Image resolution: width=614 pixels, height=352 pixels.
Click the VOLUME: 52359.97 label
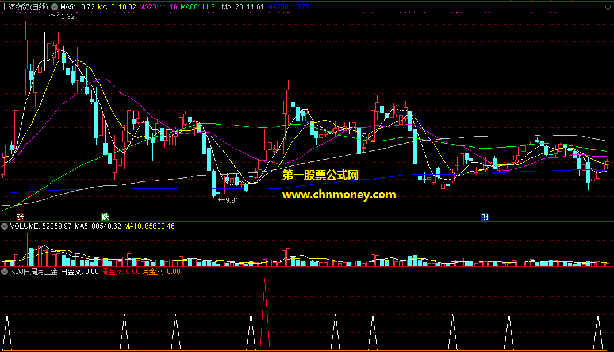[41, 226]
